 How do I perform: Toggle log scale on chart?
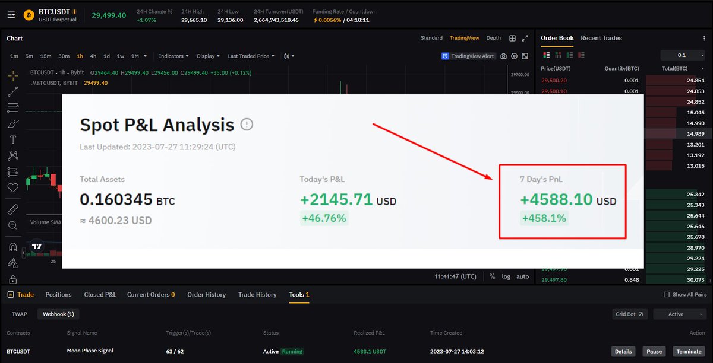pyautogui.click(x=506, y=276)
